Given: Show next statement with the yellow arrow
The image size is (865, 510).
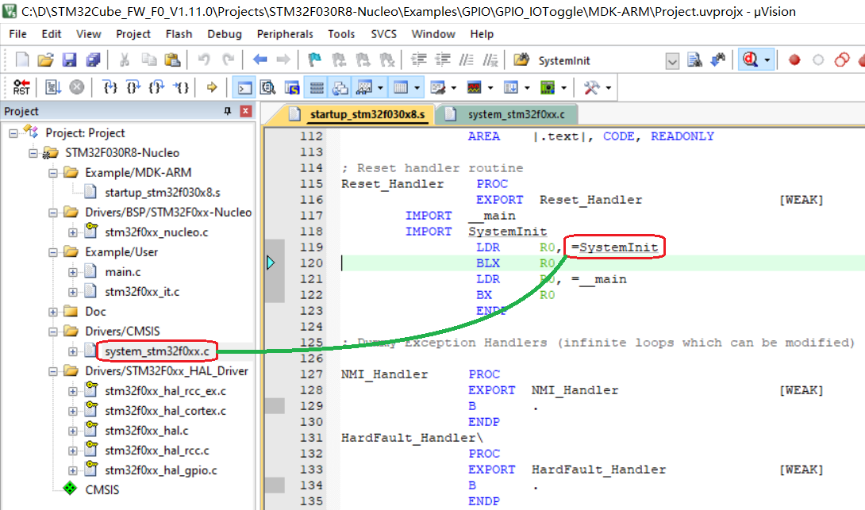Looking at the screenshot, I should point(212,87).
